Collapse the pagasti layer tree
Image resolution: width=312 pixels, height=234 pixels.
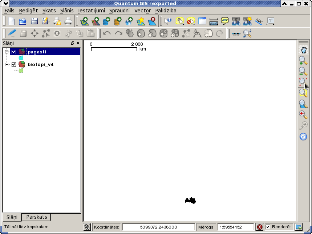coord(7,52)
